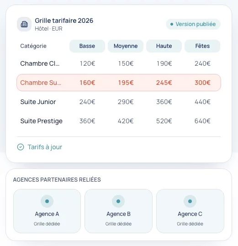Click the 120€ Basse price cell
238x246 pixels.
pos(87,63)
